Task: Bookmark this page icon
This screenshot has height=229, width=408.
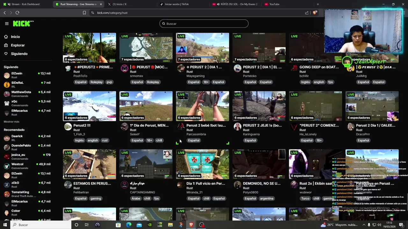Action: click(x=84, y=13)
